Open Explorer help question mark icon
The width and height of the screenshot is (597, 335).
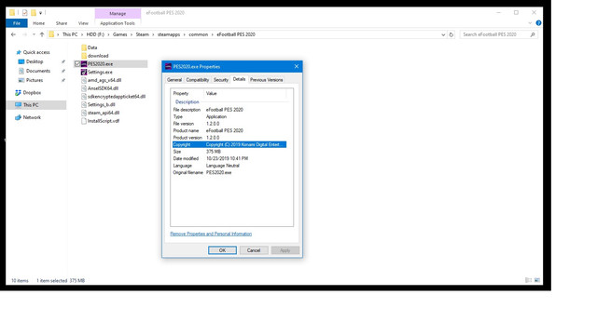coord(538,23)
